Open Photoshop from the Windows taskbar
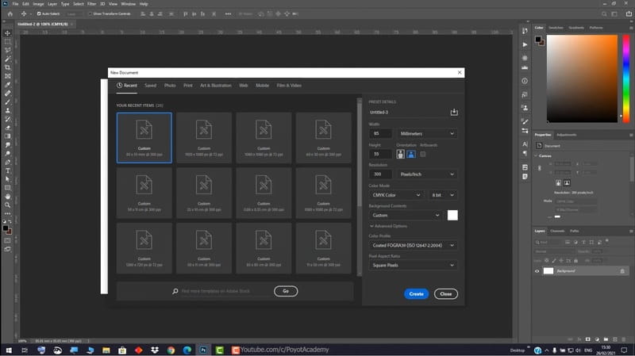The height and width of the screenshot is (356, 635). coord(203,349)
